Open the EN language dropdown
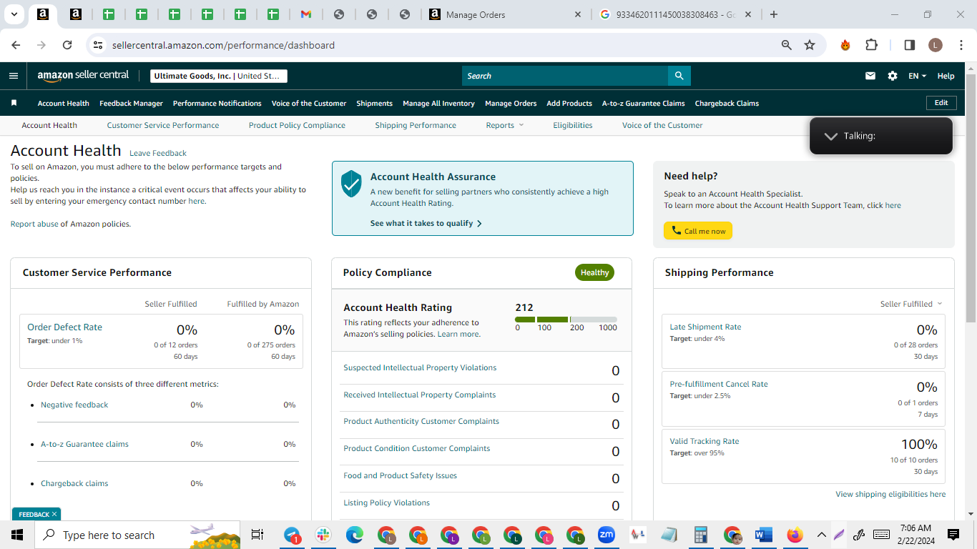 click(x=918, y=76)
